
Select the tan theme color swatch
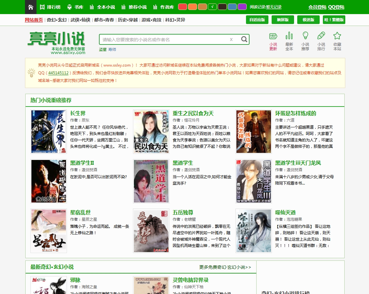pyautogui.click(x=202, y=7)
